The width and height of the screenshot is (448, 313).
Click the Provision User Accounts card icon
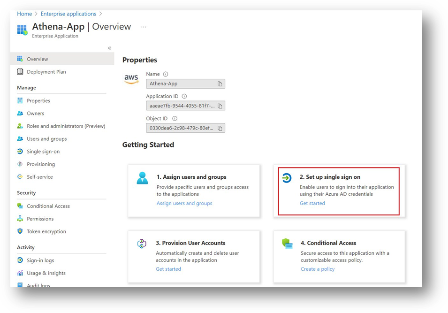coord(142,244)
